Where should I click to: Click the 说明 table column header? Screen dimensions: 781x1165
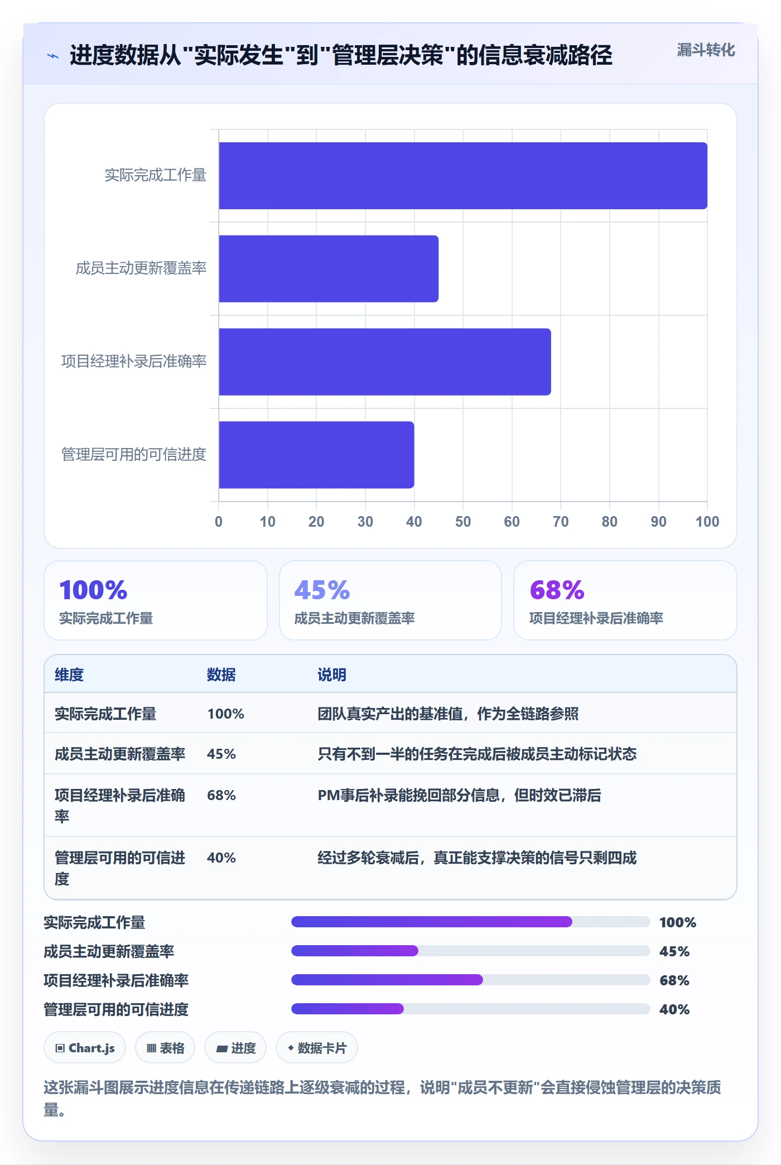(332, 675)
